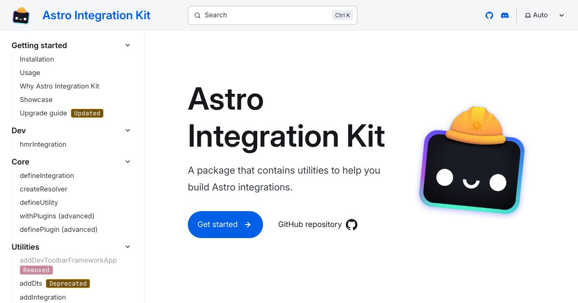Collapse the Core sidebar section

[x=128, y=162]
